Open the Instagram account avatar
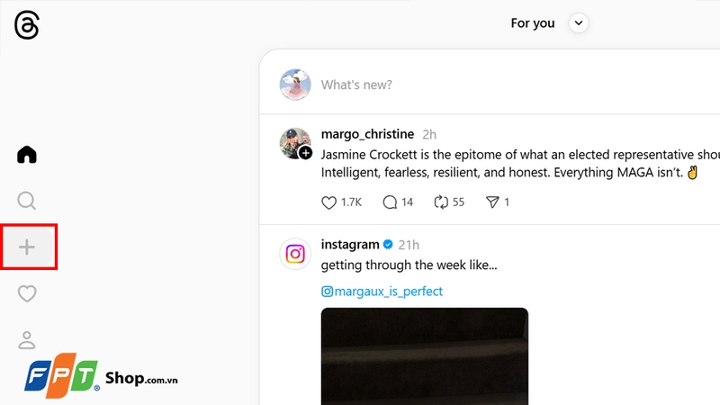 point(295,254)
